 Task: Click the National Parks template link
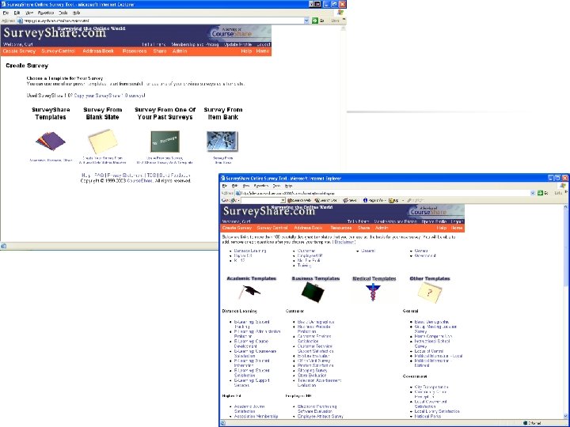427,416
